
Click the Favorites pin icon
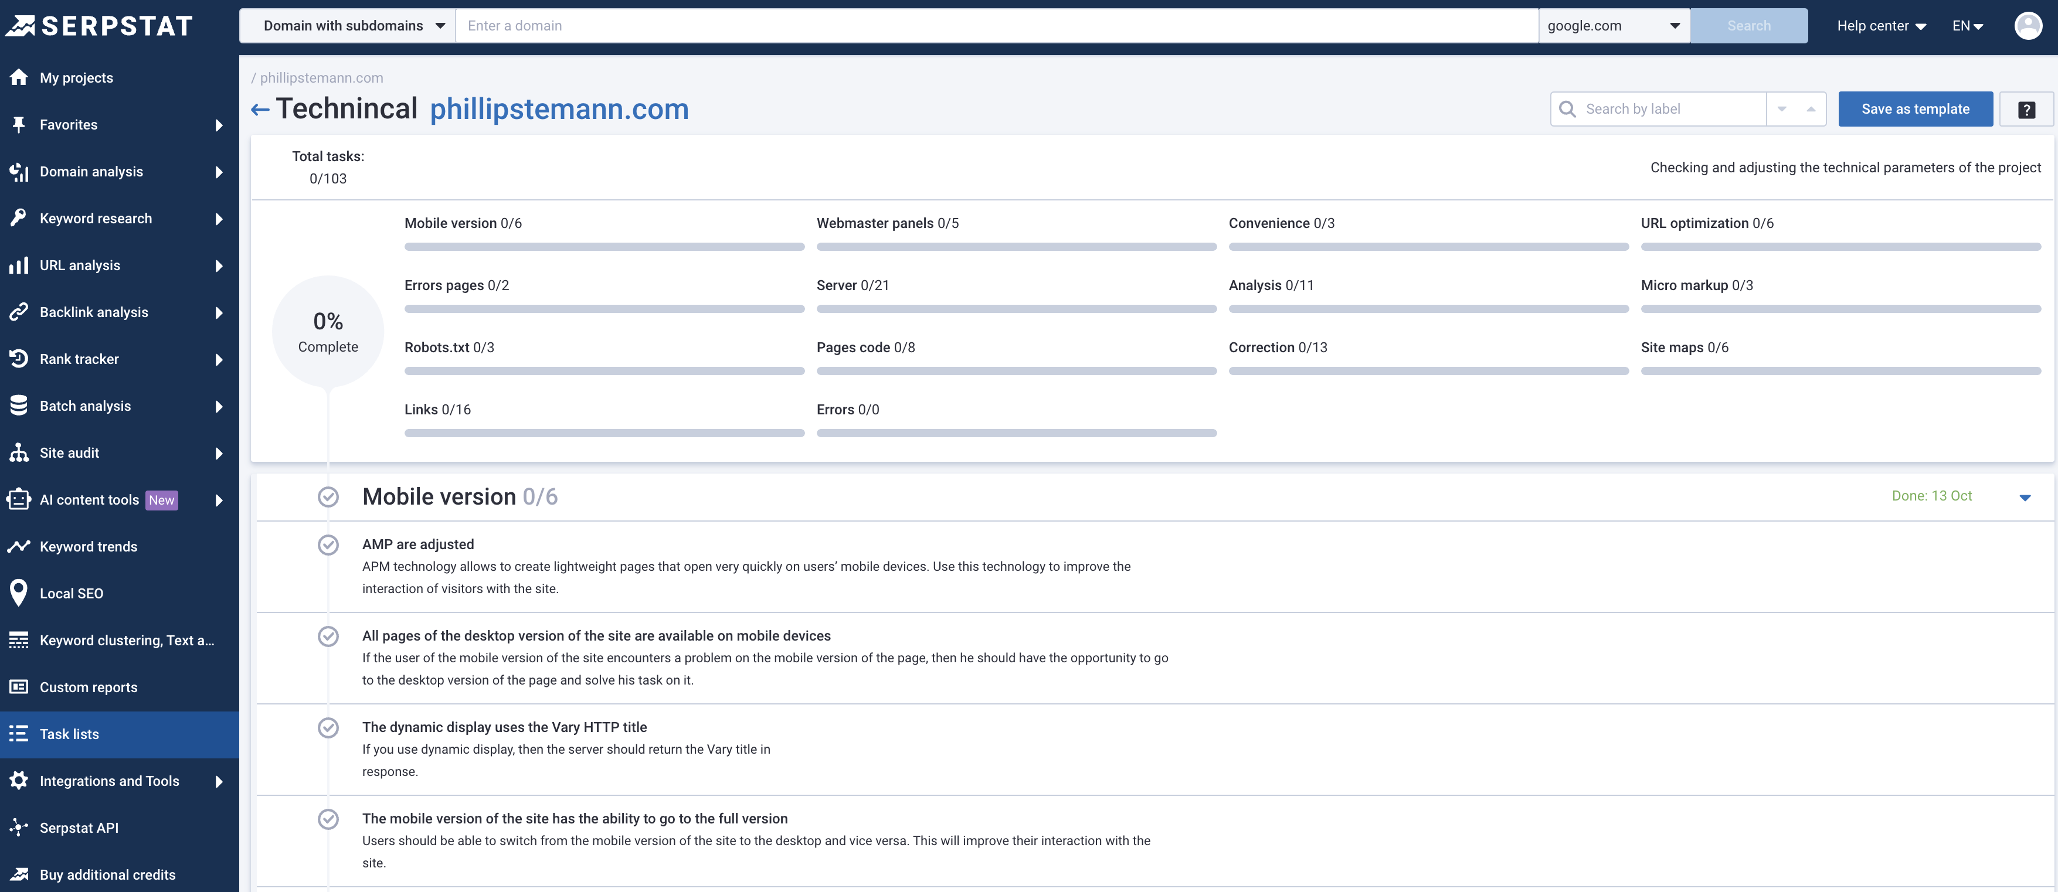pos(18,125)
